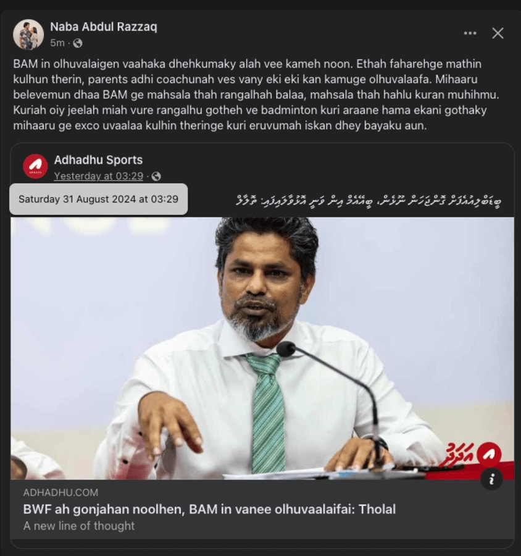Open the Naba Abdul Razzaq name link
This screenshot has height=556, width=521.
pyautogui.click(x=104, y=27)
